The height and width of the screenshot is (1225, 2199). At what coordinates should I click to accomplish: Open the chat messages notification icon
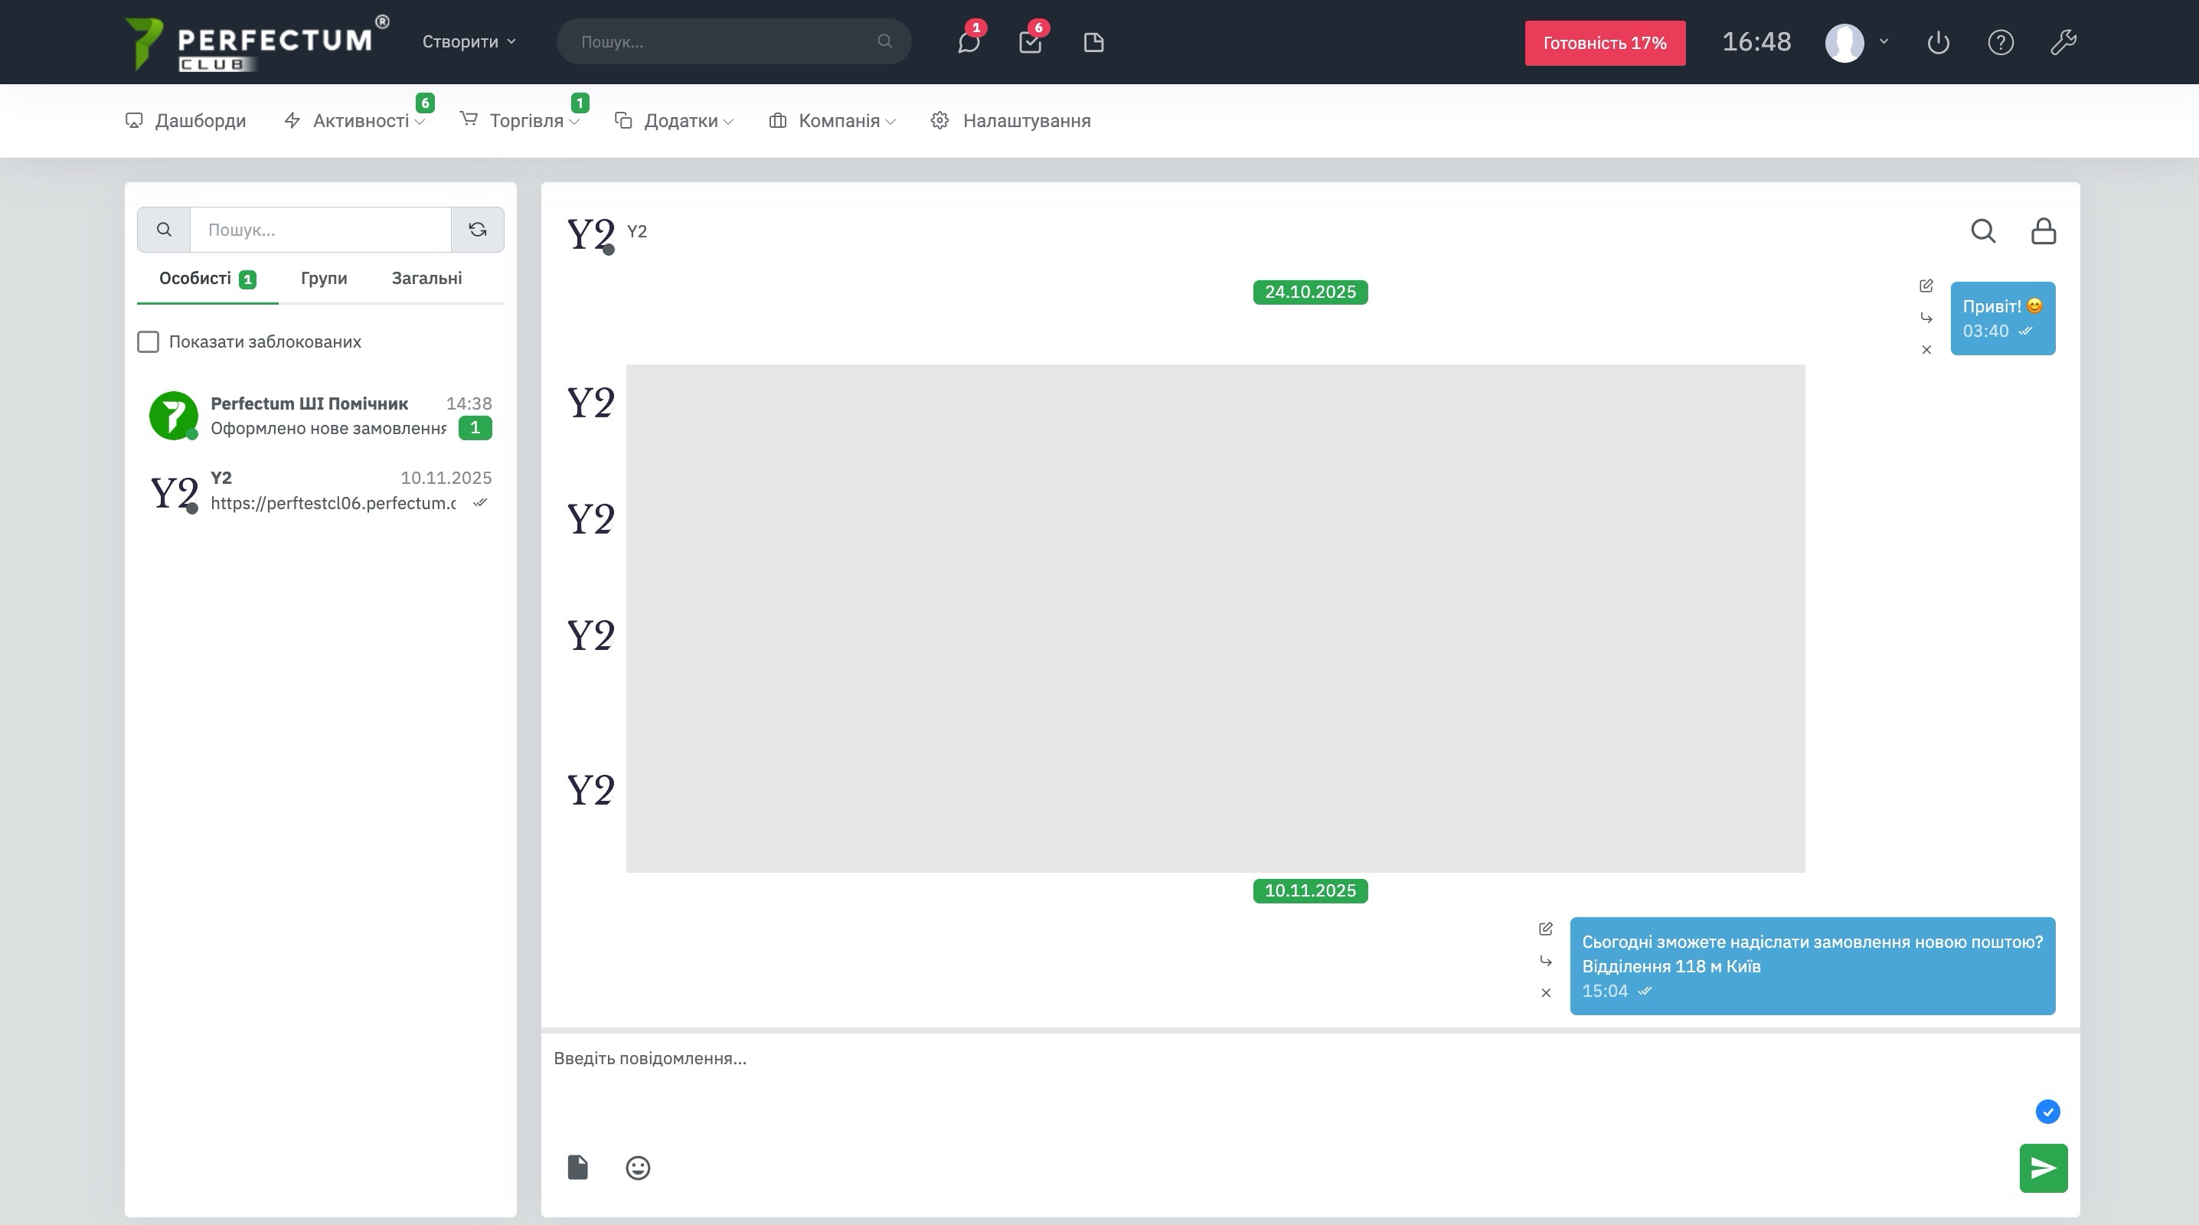point(968,42)
